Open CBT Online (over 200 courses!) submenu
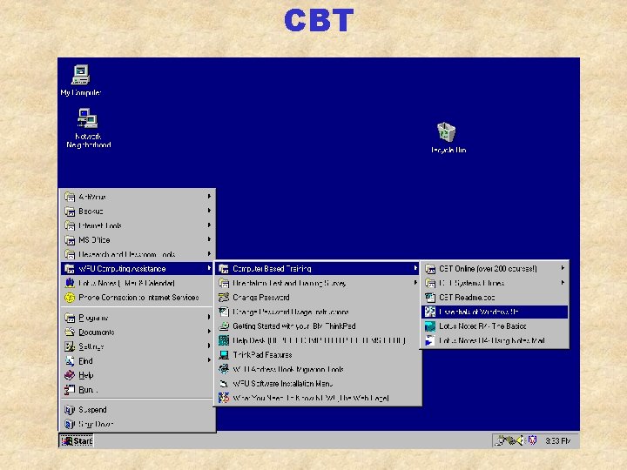The height and width of the screenshot is (470, 627). (x=495, y=269)
